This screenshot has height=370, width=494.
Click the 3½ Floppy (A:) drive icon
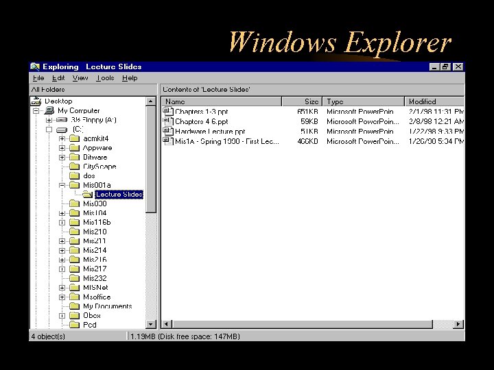click(x=62, y=120)
